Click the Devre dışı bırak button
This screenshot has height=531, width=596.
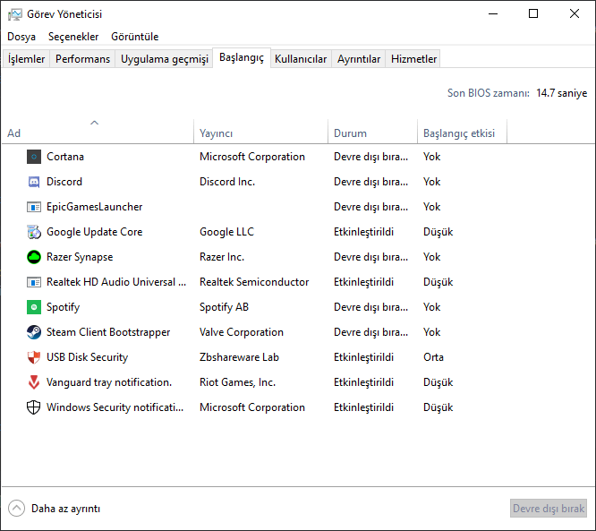pyautogui.click(x=549, y=509)
